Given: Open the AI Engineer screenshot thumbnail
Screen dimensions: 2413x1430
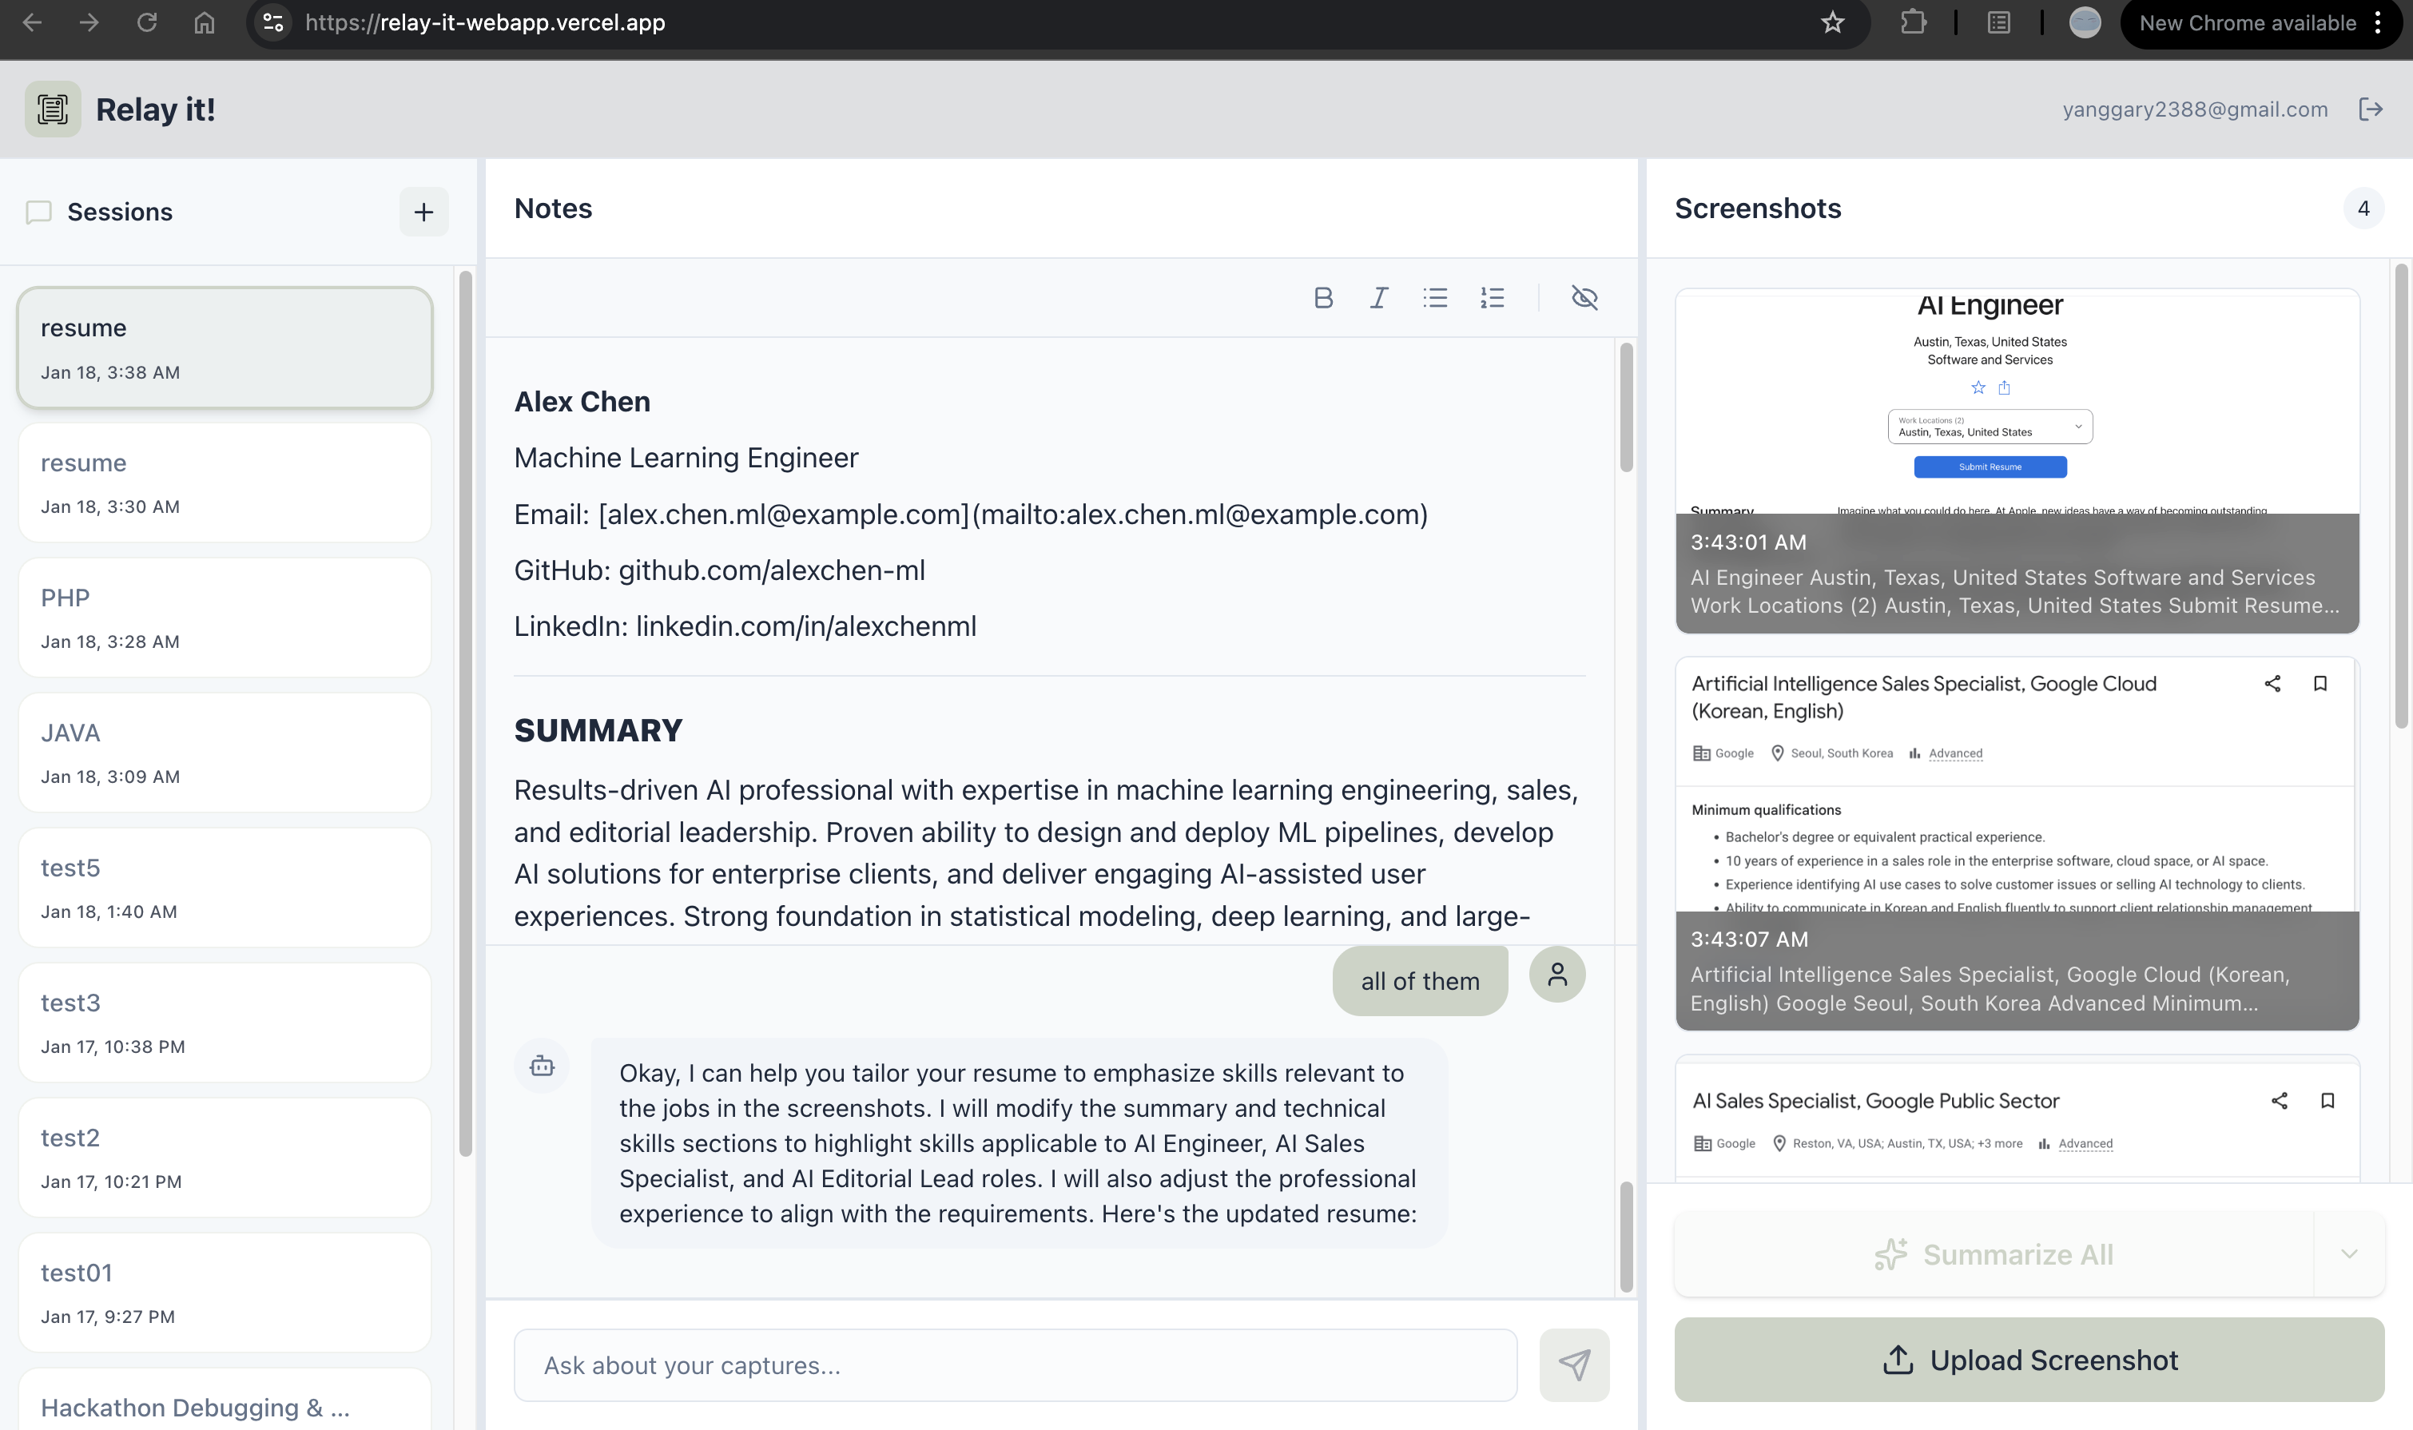Looking at the screenshot, I should 2016,461.
